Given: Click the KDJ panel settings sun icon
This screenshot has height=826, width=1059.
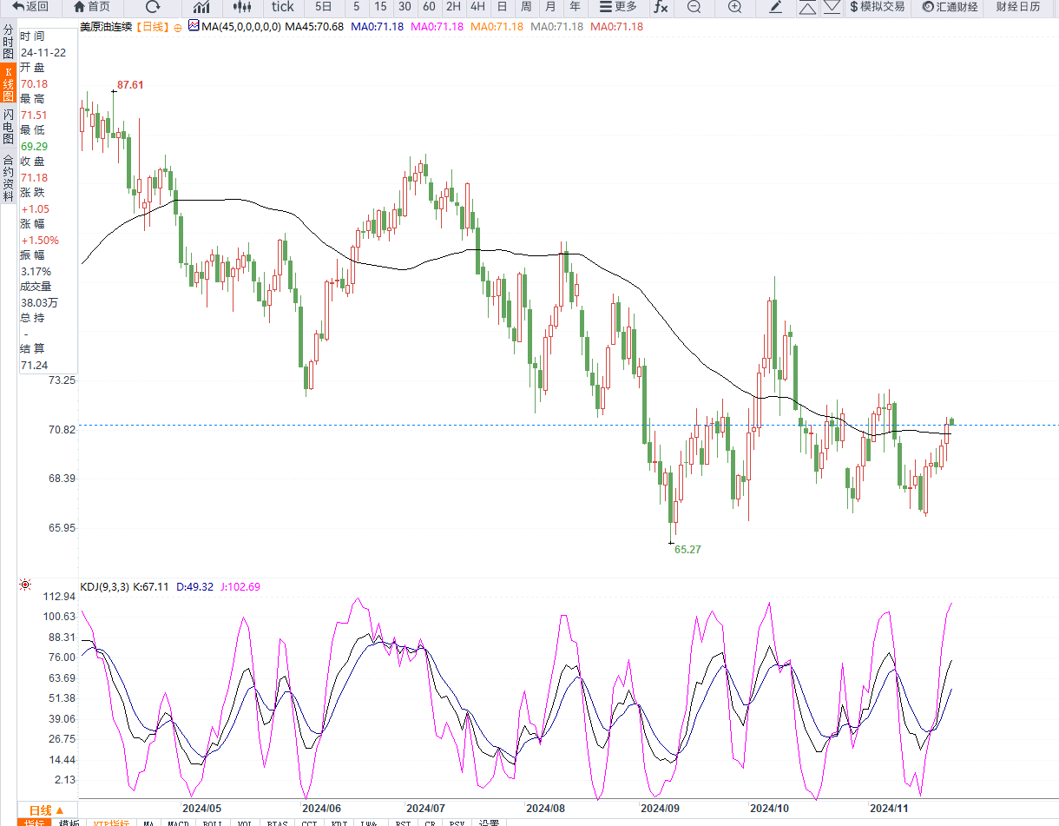Looking at the screenshot, I should (x=24, y=585).
